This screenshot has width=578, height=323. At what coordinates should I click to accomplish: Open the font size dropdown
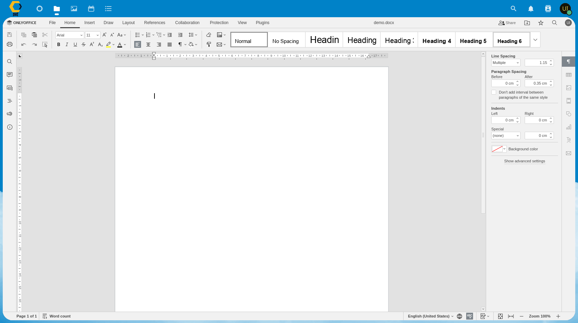[x=98, y=35]
